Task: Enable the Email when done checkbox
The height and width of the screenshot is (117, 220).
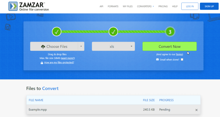Action: click(182, 60)
